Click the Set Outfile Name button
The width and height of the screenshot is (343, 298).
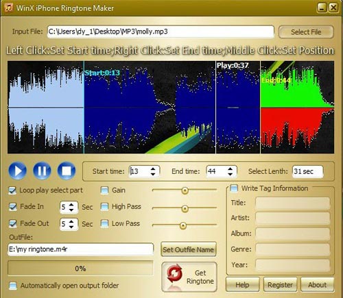pos(189,249)
